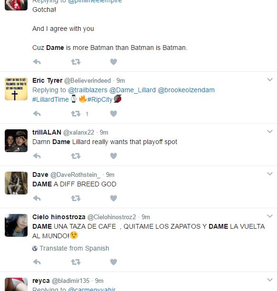Reply to the Batman tweet about Dame
This screenshot has width=277, height=291.
(x=37, y=62)
